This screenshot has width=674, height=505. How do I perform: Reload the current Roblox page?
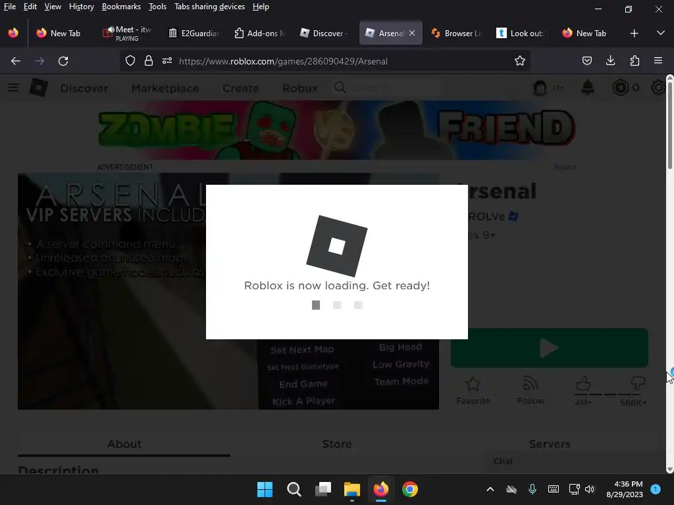point(63,61)
